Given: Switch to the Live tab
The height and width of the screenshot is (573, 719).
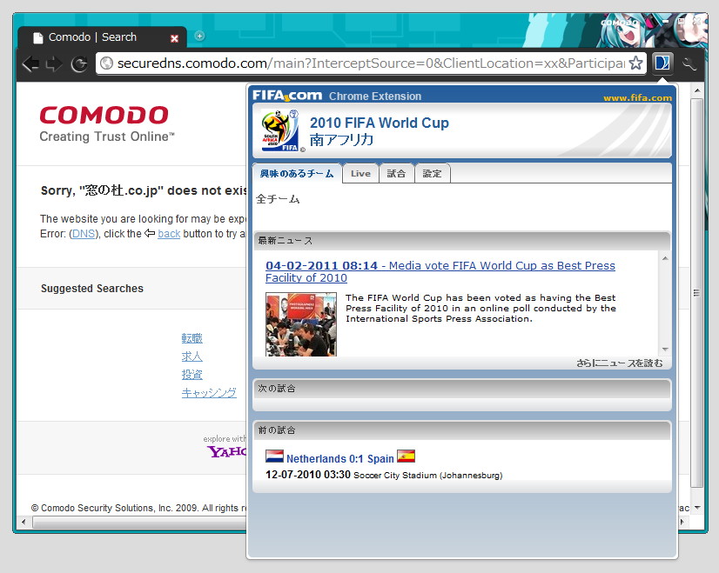Looking at the screenshot, I should (360, 174).
